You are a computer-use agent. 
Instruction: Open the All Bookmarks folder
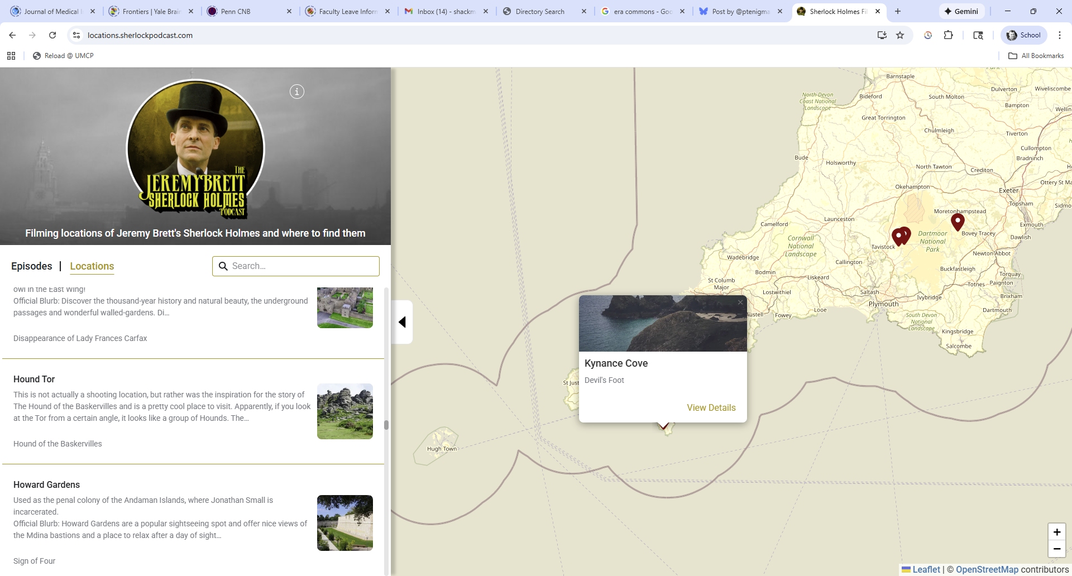(1036, 56)
